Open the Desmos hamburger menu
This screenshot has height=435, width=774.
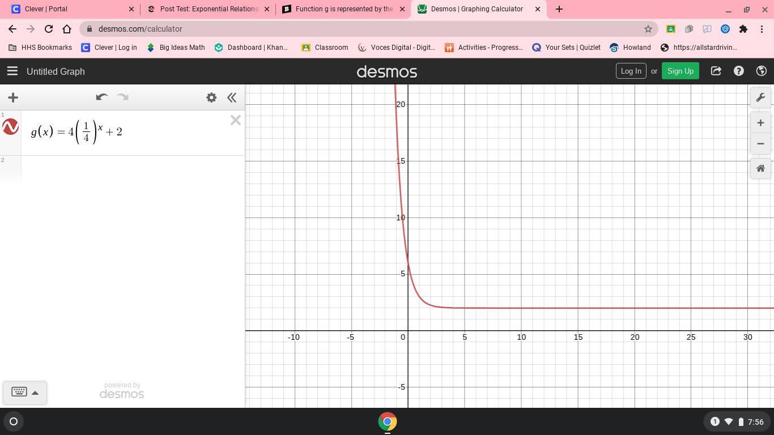[12, 71]
